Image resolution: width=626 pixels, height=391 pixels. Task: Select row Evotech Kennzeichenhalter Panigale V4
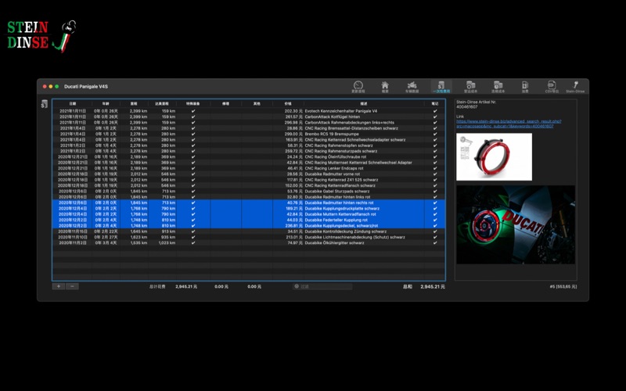[249, 111]
